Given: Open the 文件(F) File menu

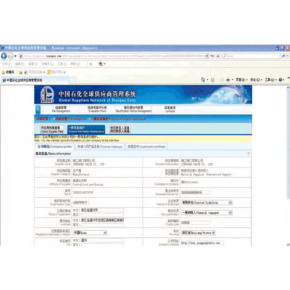Looking at the screenshot, I should point(7,64).
